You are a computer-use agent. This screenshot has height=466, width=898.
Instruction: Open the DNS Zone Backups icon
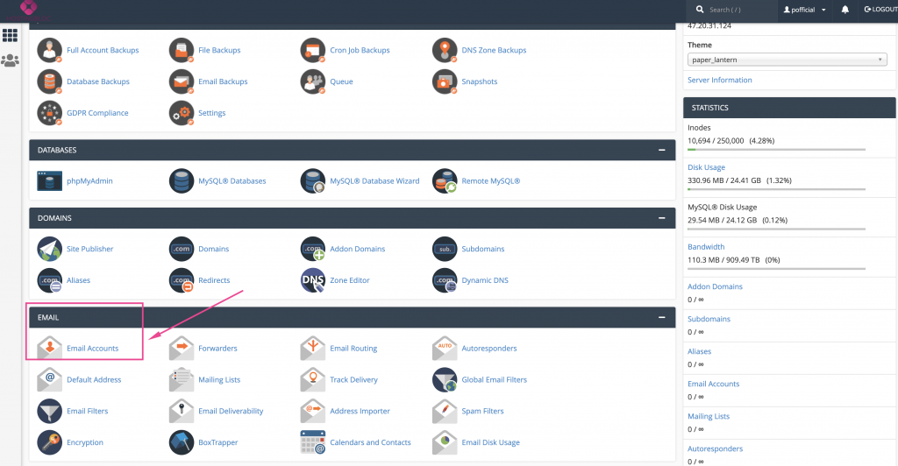coord(445,50)
